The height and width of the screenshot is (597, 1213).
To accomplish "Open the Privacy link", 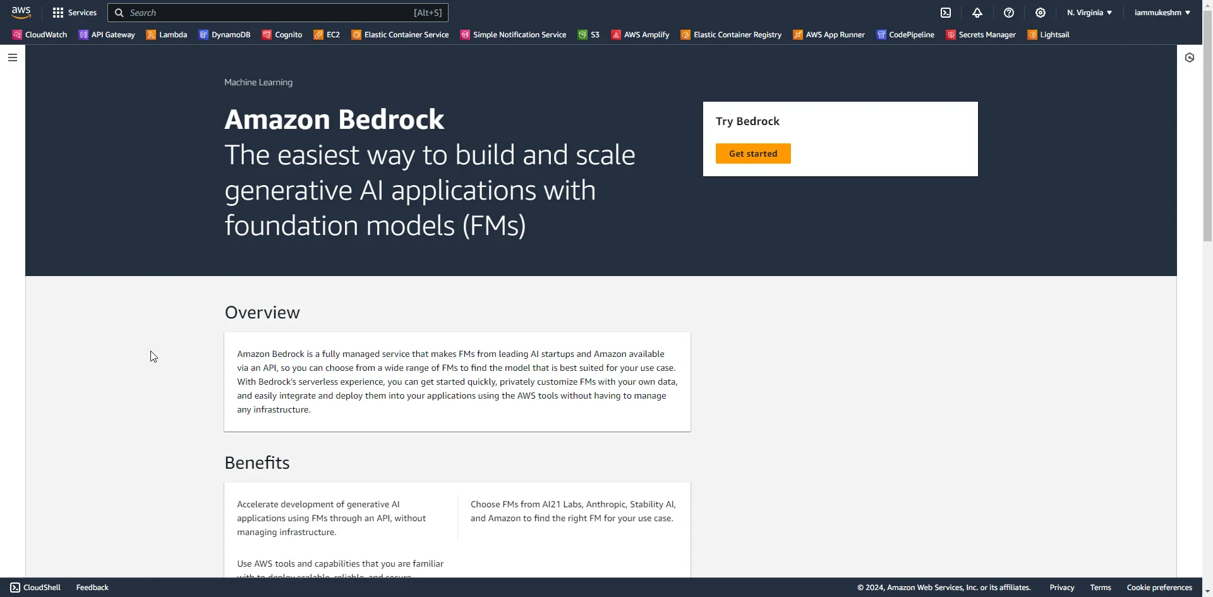I will click(x=1061, y=587).
